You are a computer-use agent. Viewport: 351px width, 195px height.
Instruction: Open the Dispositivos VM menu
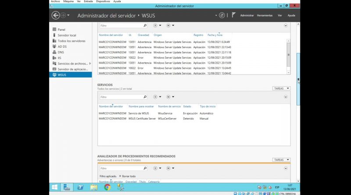point(103,1)
